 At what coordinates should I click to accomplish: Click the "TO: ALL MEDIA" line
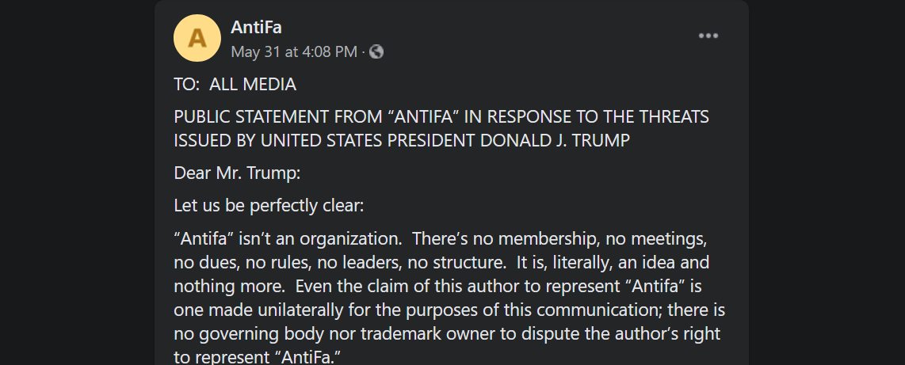[x=235, y=84]
